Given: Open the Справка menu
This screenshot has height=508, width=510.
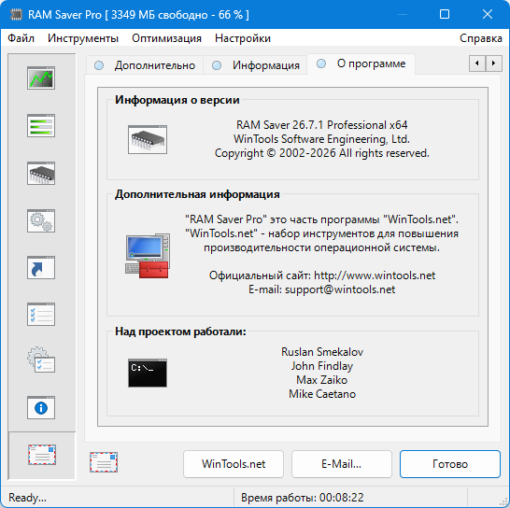Looking at the screenshot, I should 481,38.
